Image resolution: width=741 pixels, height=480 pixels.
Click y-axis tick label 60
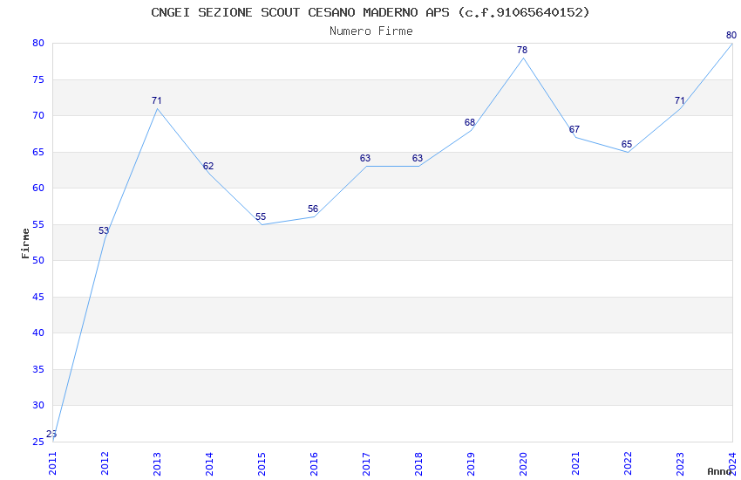[x=38, y=188]
